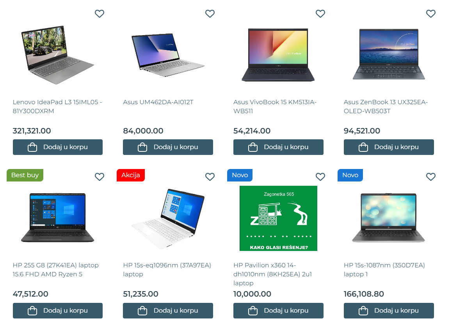Open the Lenovo IdeaPad laptop product image

(58, 55)
